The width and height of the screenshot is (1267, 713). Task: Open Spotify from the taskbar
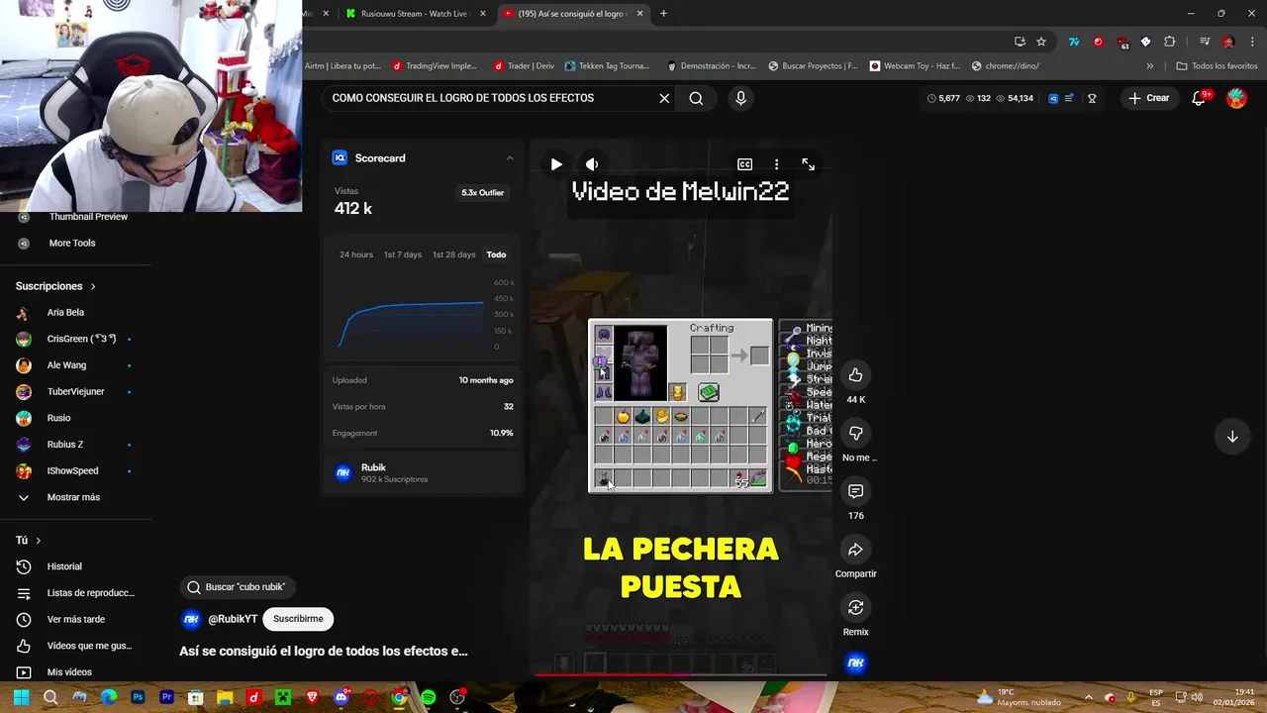[428, 697]
